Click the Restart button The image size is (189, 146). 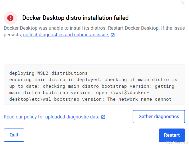coord(172,135)
